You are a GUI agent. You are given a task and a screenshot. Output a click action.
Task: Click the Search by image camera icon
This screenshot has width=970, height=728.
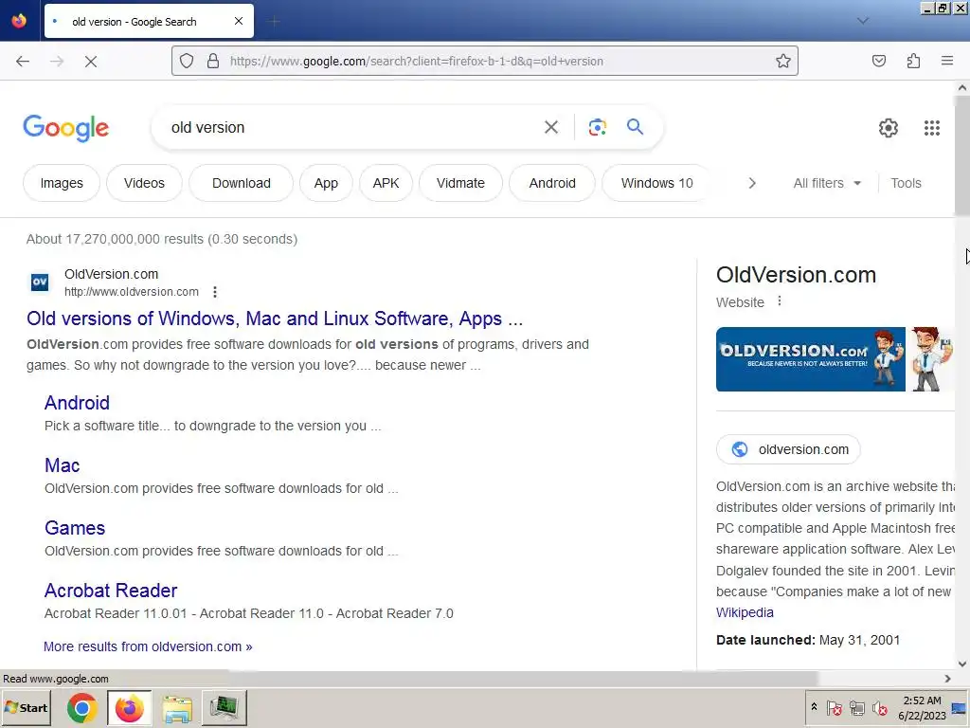(597, 128)
